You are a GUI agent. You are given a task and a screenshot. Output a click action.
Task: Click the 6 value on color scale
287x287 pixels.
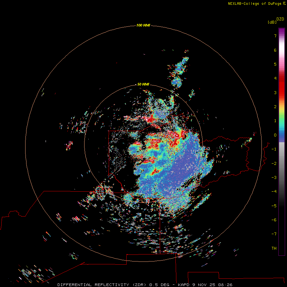point(275,50)
